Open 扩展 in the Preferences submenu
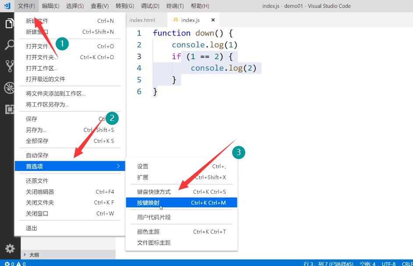The image size is (413, 266). click(x=181, y=177)
